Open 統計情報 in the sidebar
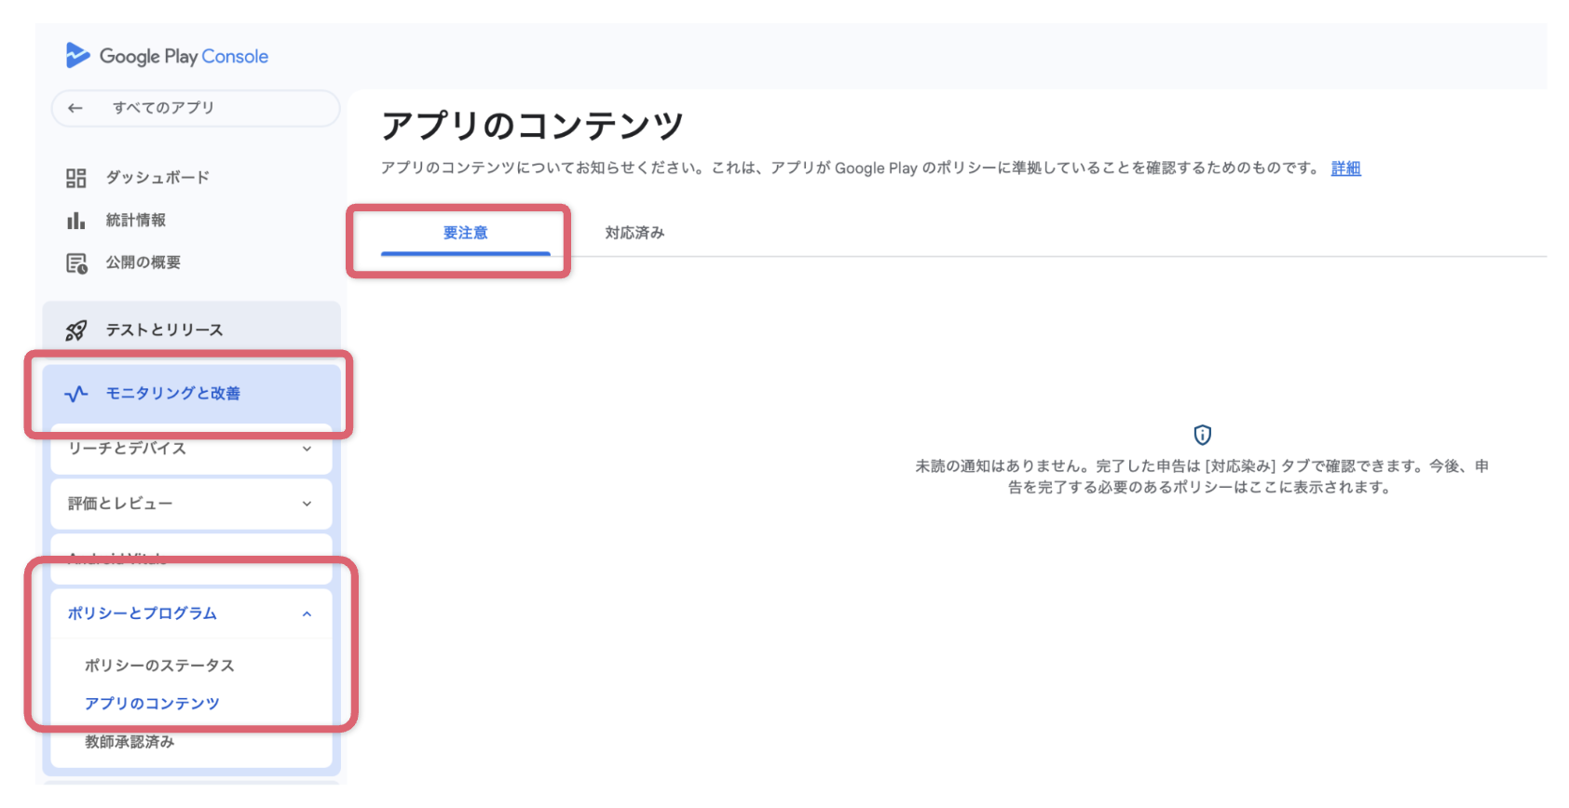Image resolution: width=1569 pixels, height=808 pixels. 136,221
